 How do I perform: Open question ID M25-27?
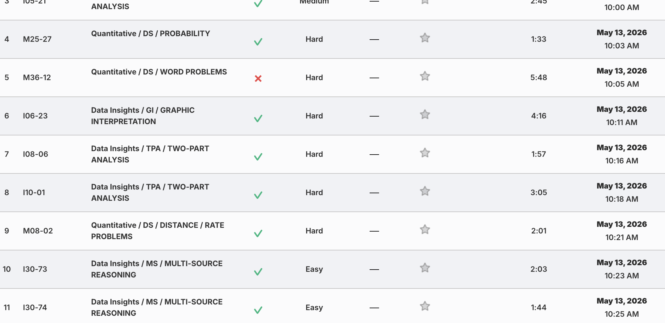pyautogui.click(x=37, y=39)
